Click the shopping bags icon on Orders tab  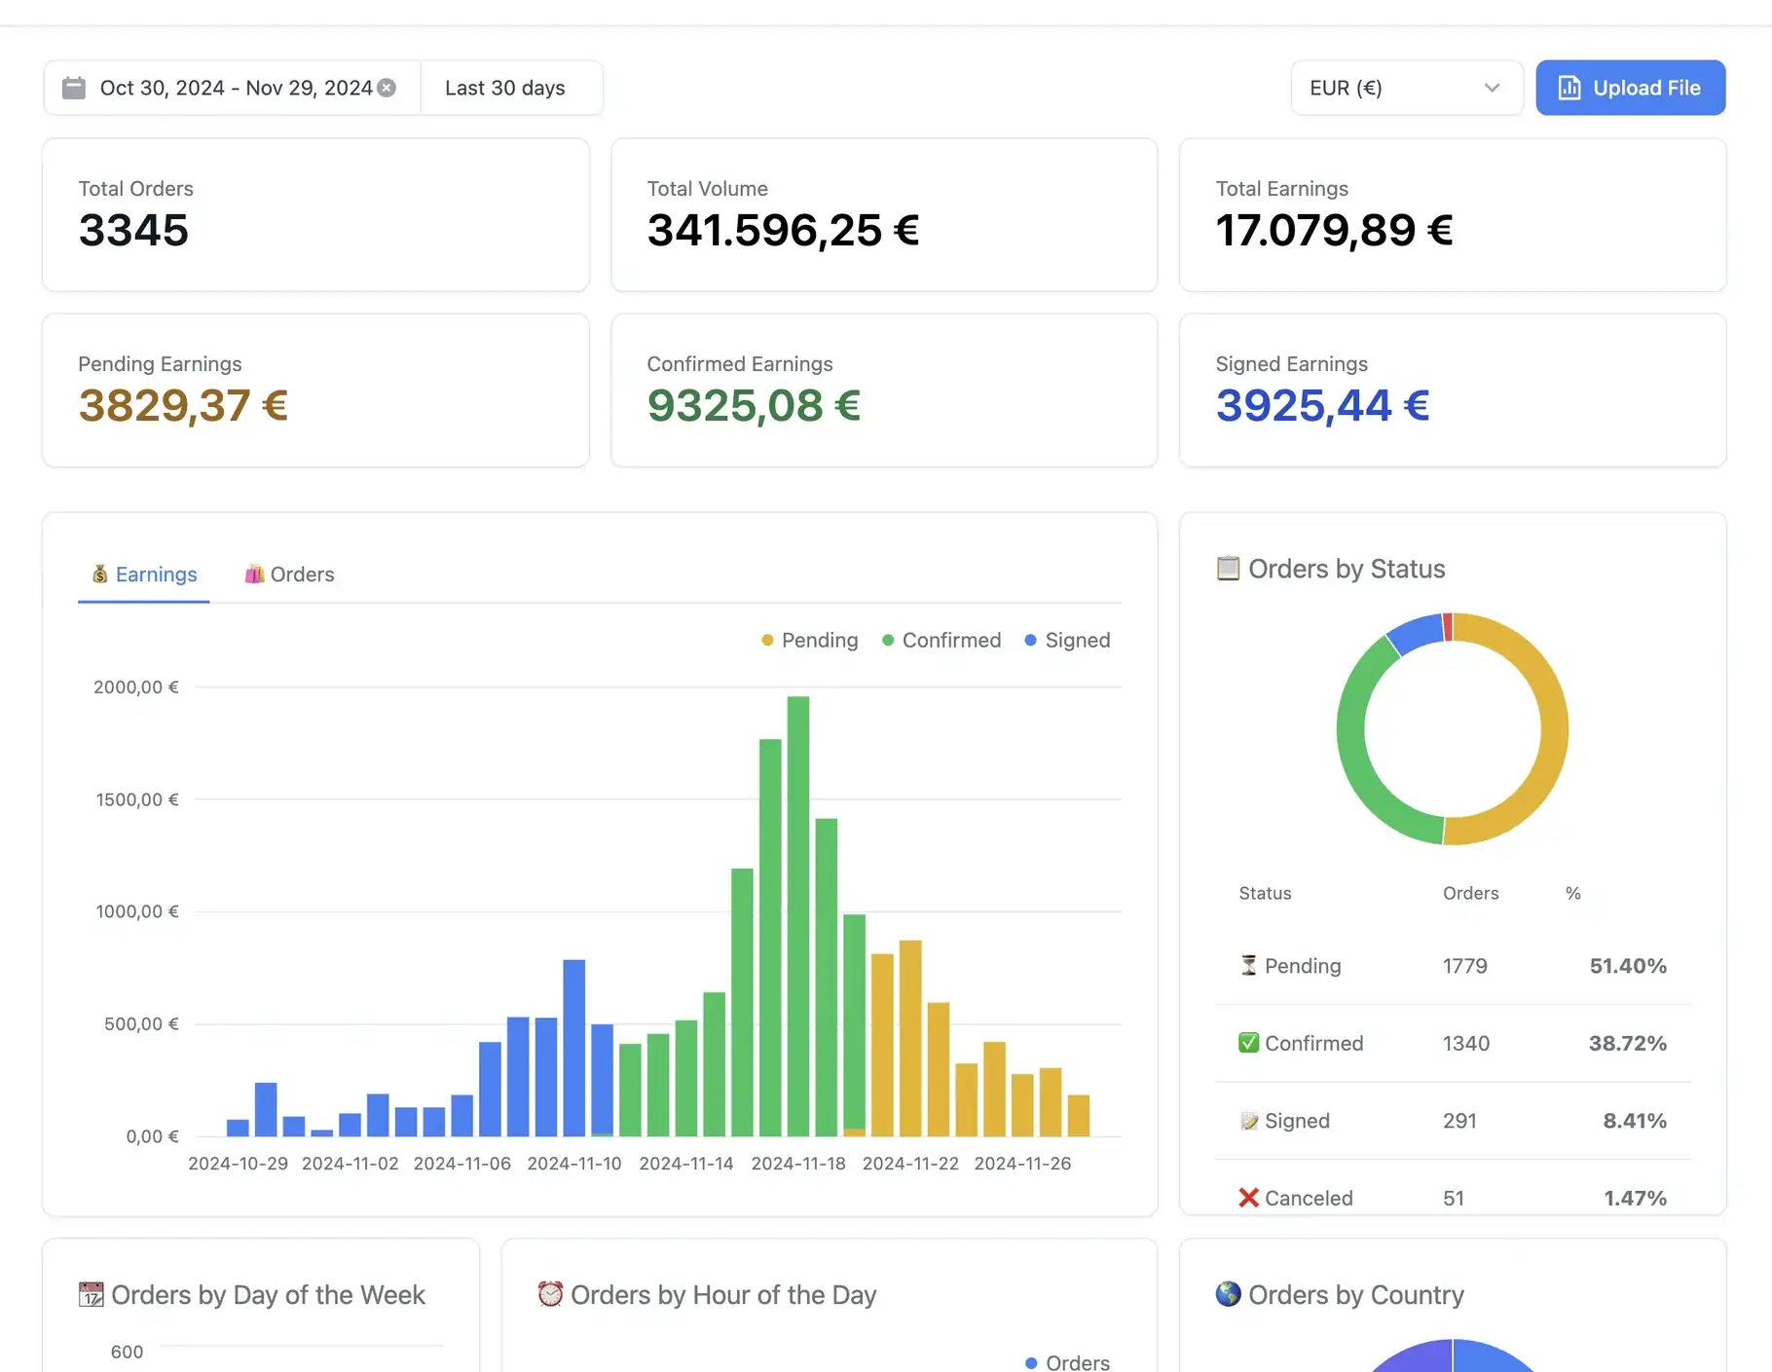point(254,575)
